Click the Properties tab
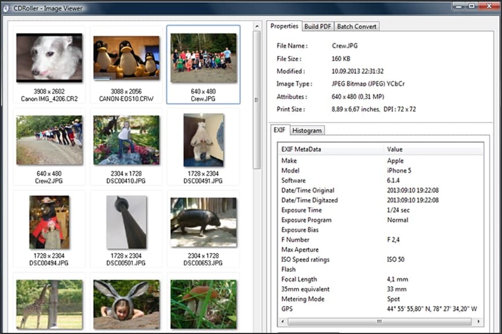The image size is (502, 334). pyautogui.click(x=284, y=26)
